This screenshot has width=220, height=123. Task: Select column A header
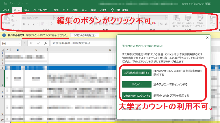coord(8,50)
